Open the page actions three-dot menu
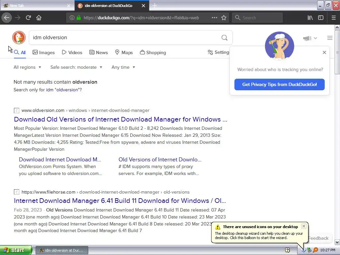This screenshot has height=255, width=340. (x=214, y=18)
